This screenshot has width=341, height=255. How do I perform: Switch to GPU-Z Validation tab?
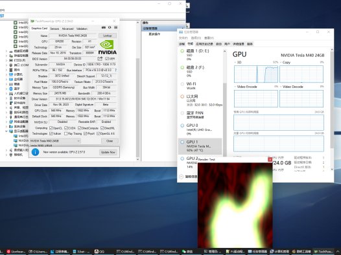pyautogui.click(x=82, y=28)
